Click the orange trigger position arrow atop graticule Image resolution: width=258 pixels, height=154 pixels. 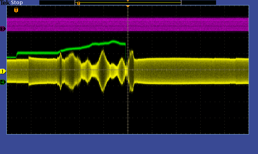[x=128, y=6]
